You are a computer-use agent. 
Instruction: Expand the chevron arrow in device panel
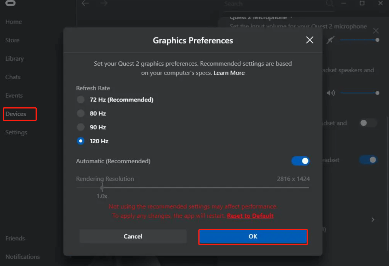coord(373,220)
